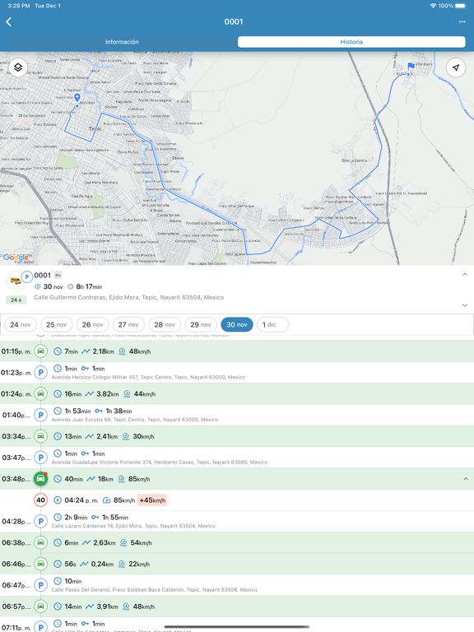Switch to the Información tab
The width and height of the screenshot is (474, 632).
coord(122,42)
